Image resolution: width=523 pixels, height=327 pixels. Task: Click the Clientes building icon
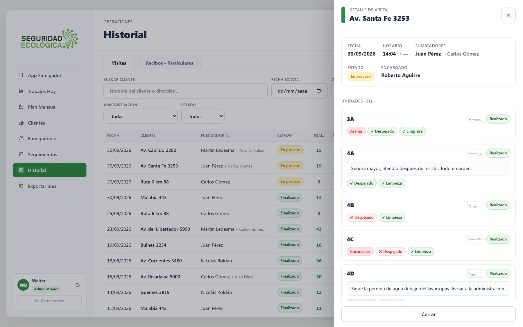click(x=21, y=123)
